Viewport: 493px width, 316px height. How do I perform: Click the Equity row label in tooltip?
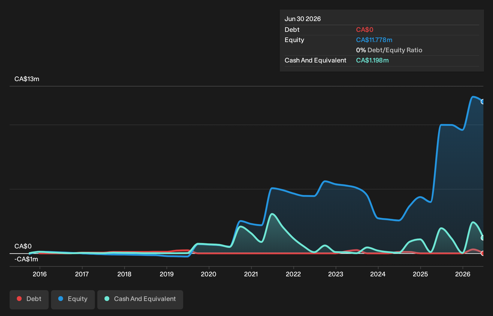[x=295, y=40]
